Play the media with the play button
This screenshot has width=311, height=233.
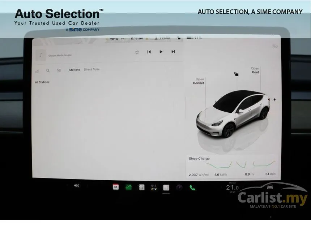[161, 52]
